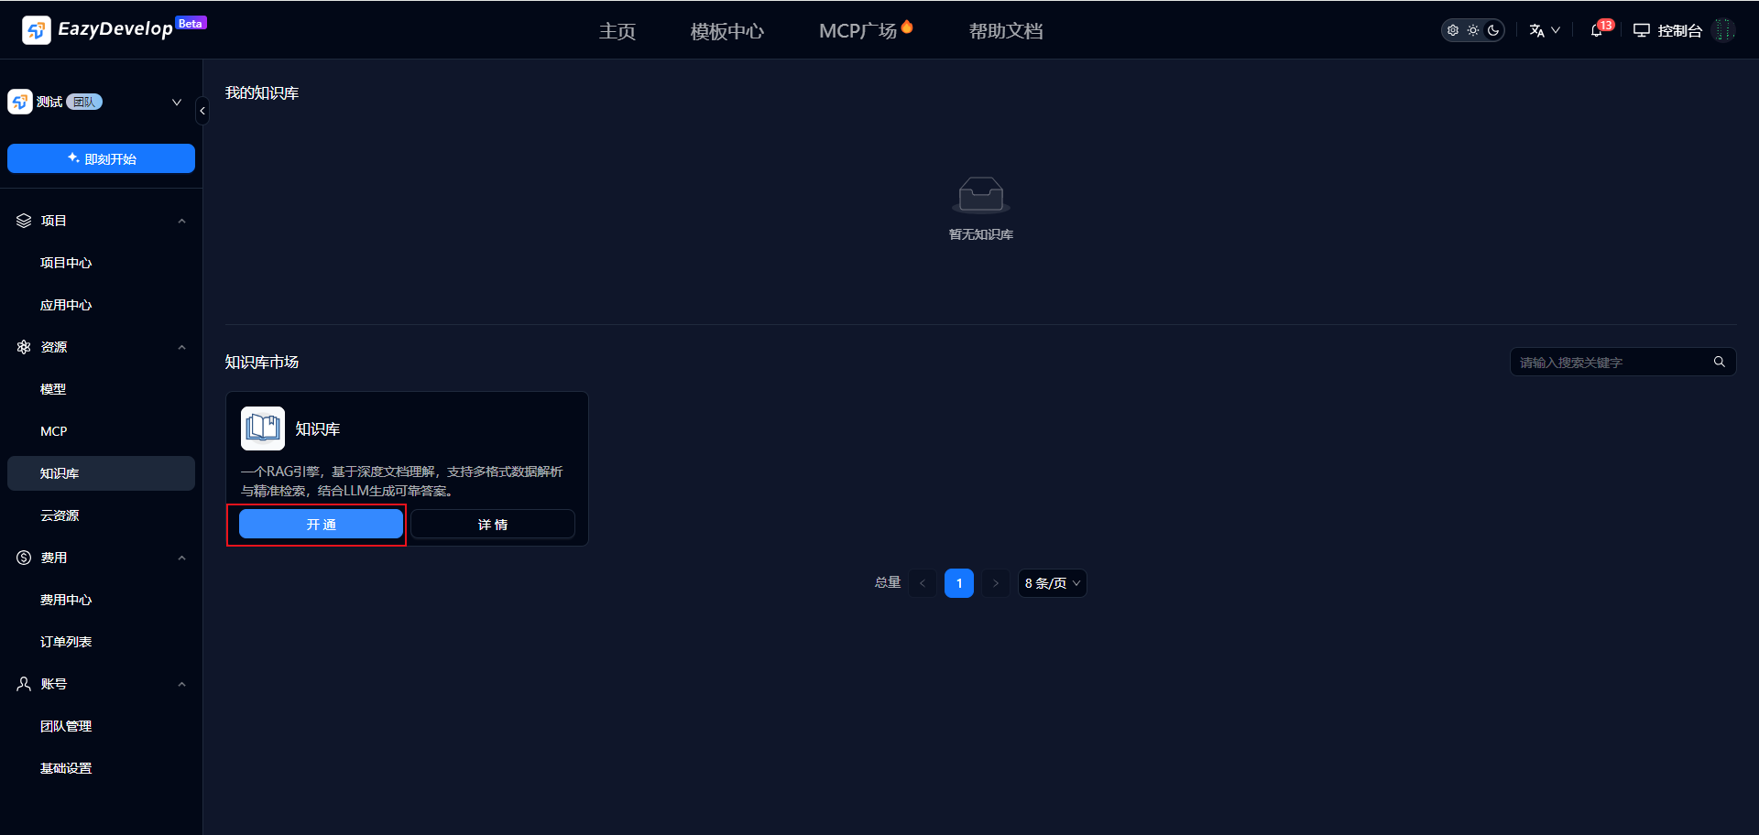Switch to light mode sun toggle
Screen dimensions: 1759x835
coord(1473,30)
